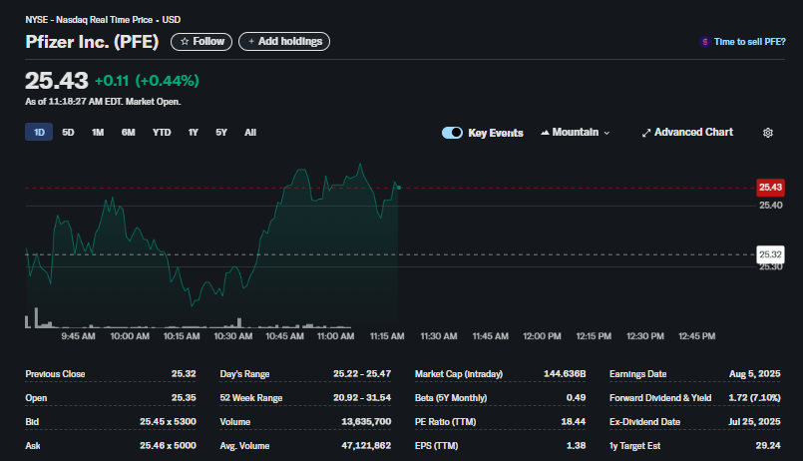Switch chart to 5Y range

[221, 132]
